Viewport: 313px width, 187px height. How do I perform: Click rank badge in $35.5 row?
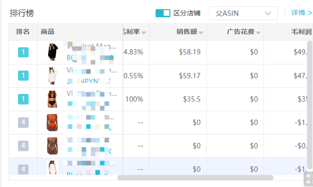click(x=23, y=99)
